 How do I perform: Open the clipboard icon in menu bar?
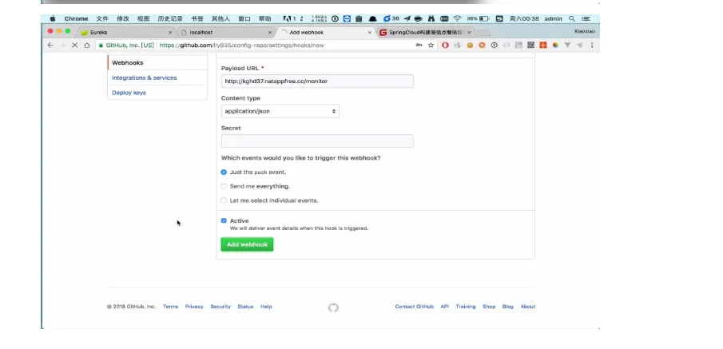359,19
